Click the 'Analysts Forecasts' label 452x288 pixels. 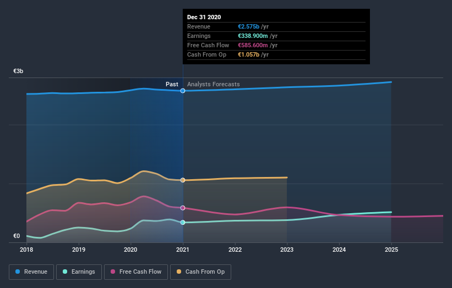click(213, 84)
